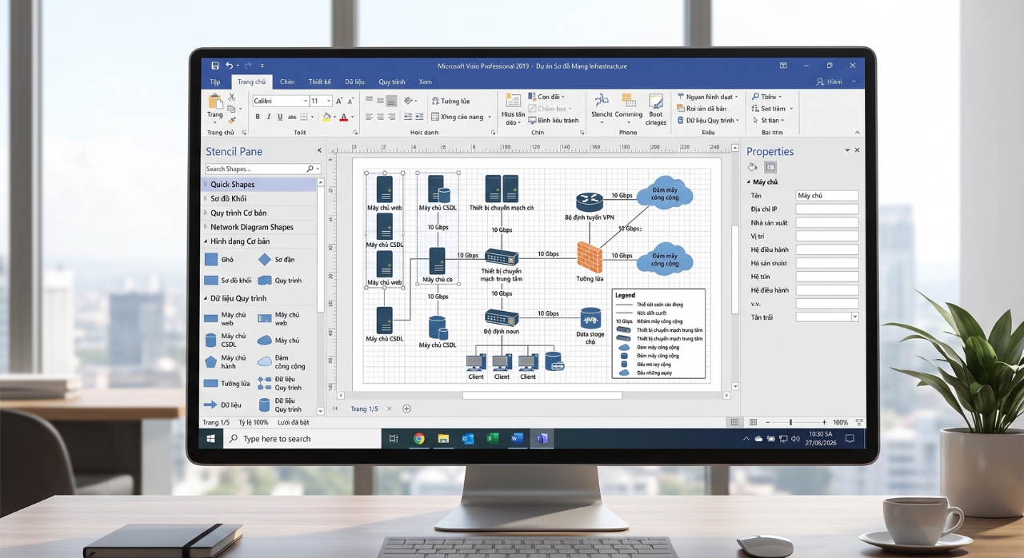
Task: Toggle the Lưới đã bật grid status
Action: pyautogui.click(x=294, y=422)
